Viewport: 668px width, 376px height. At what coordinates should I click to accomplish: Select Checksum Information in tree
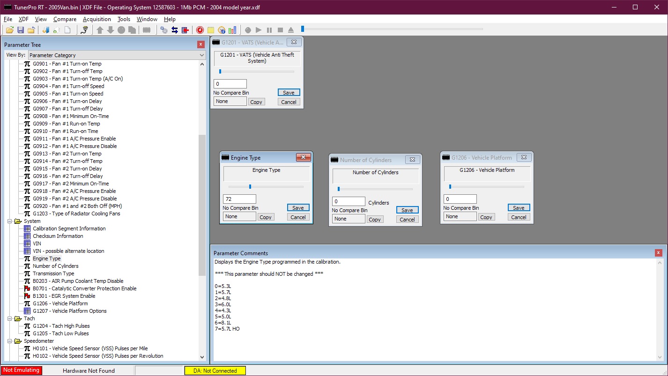tap(58, 236)
